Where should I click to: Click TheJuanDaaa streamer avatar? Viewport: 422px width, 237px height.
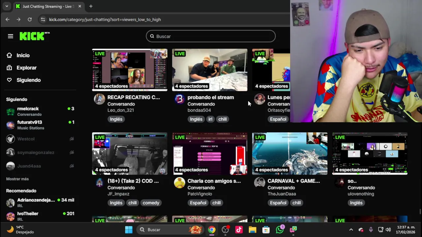coord(259,182)
